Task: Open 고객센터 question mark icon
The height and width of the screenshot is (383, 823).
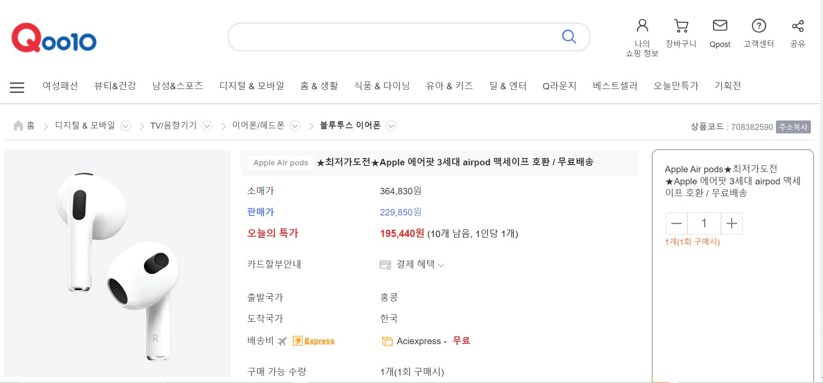Action: coord(759,26)
